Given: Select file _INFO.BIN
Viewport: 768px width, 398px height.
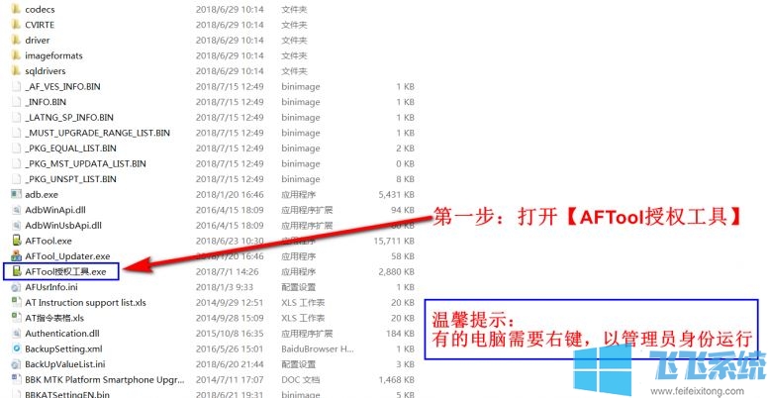Looking at the screenshot, I should click(x=46, y=102).
